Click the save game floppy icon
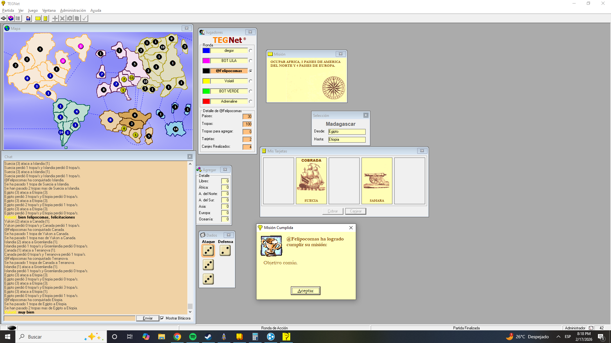This screenshot has width=611, height=343. 28,18
